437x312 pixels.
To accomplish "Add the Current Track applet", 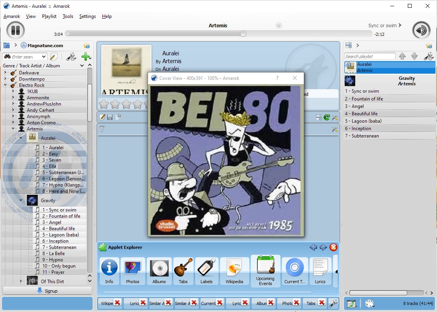I will [x=295, y=271].
